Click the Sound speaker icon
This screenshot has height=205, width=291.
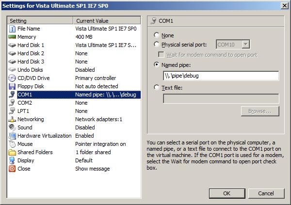[x=12, y=127]
